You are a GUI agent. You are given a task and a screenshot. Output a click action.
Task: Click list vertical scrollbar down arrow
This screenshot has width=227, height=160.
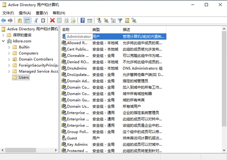224,150
